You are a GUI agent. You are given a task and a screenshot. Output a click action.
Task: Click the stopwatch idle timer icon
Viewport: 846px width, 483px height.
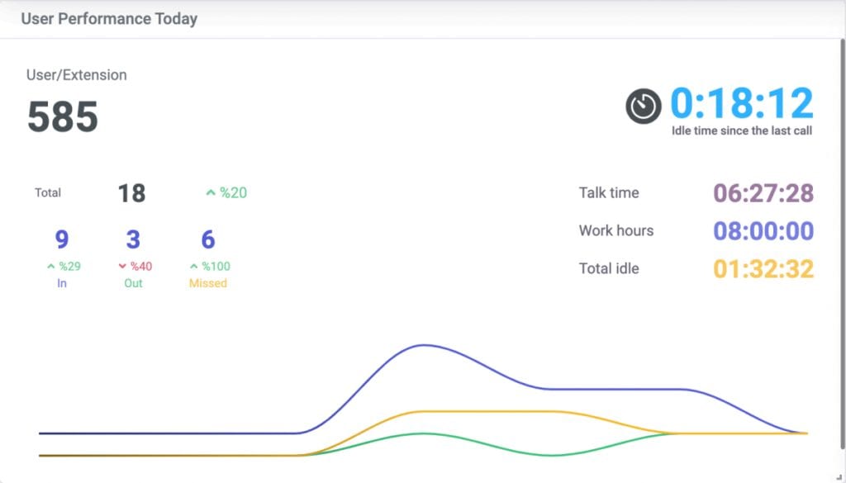tap(642, 107)
